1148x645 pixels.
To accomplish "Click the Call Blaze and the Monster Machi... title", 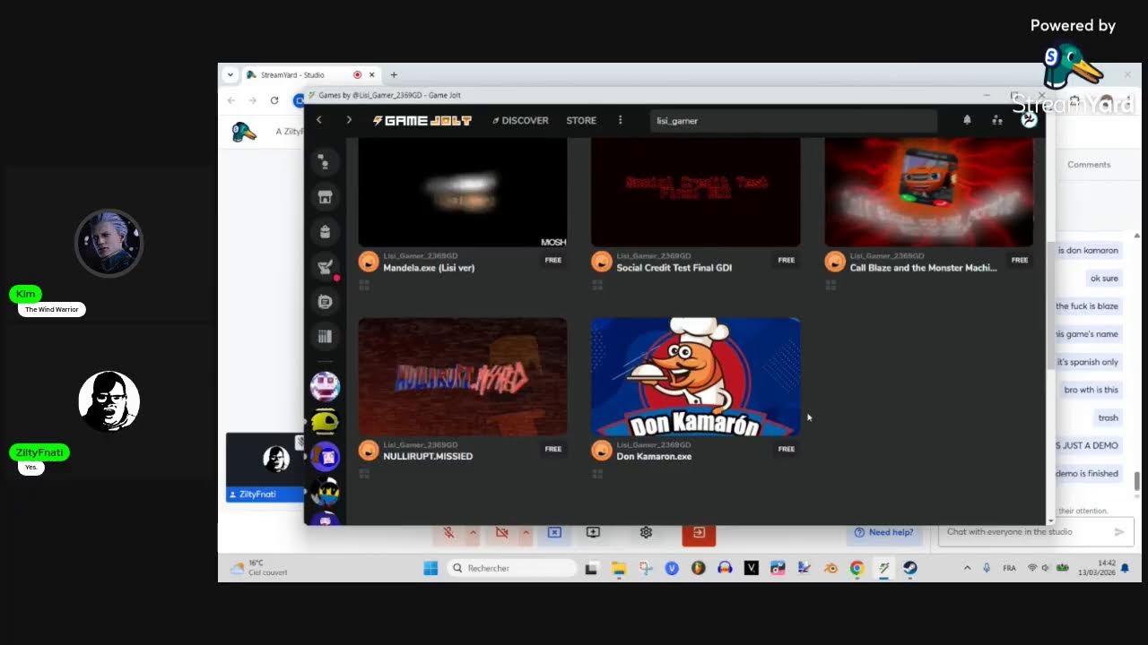I will 924,268.
